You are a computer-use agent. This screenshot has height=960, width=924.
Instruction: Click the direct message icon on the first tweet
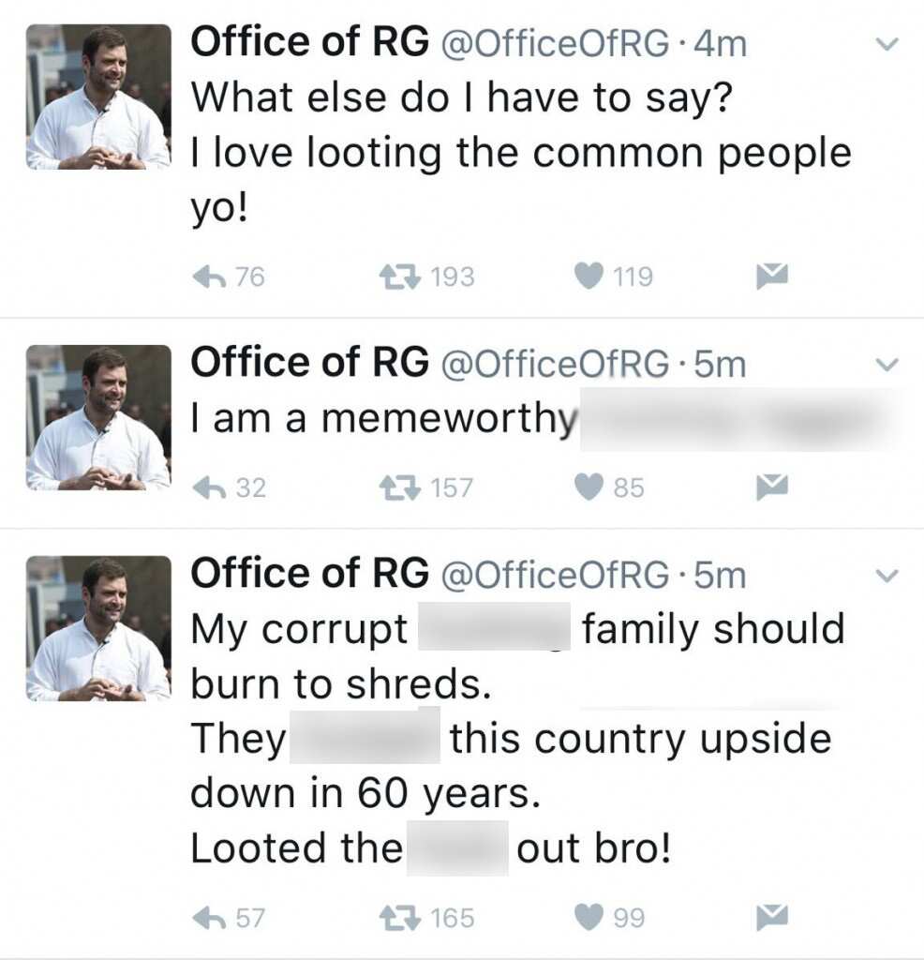771,275
